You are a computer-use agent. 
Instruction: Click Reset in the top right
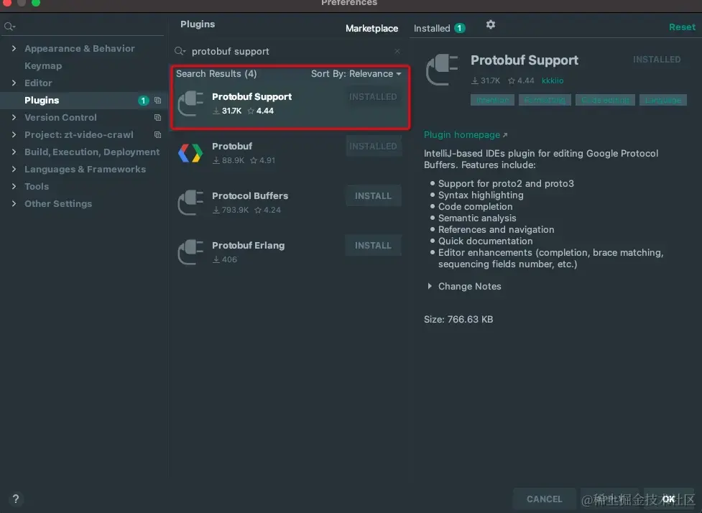[x=682, y=27]
